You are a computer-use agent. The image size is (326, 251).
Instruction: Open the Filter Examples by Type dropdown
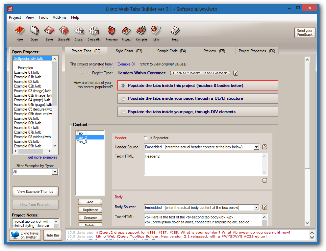55,172
